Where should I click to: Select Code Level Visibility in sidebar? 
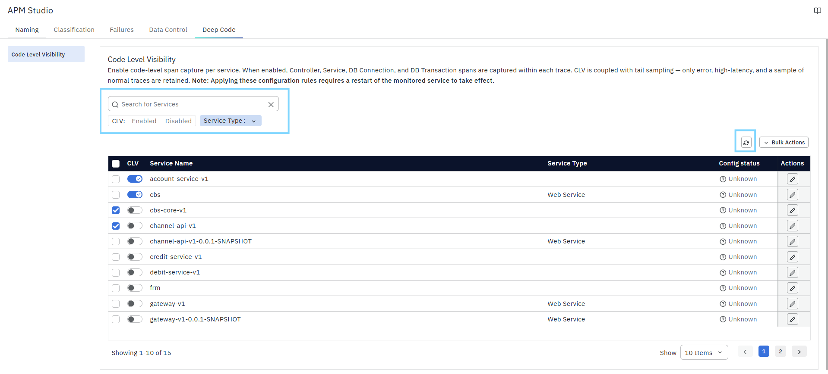coord(46,54)
